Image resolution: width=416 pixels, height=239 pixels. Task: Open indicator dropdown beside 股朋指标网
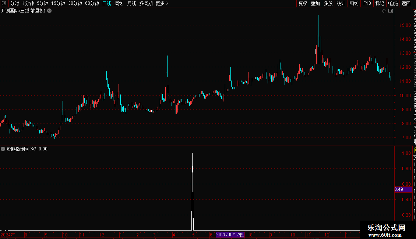(x=3, y=149)
